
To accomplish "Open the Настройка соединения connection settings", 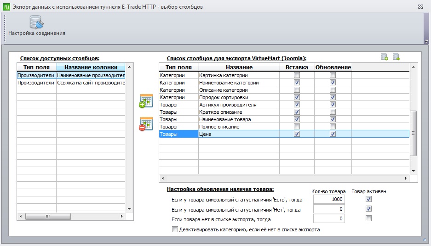I will [x=36, y=26].
